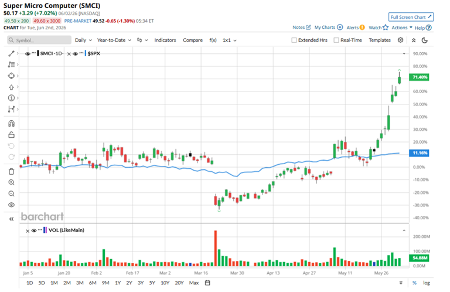Click the lock drawings icon
Viewport: 450px width, 292px height.
[11, 135]
